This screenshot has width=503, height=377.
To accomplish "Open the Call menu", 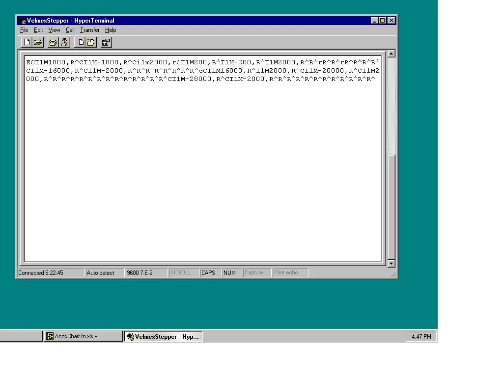I will pos(70,30).
